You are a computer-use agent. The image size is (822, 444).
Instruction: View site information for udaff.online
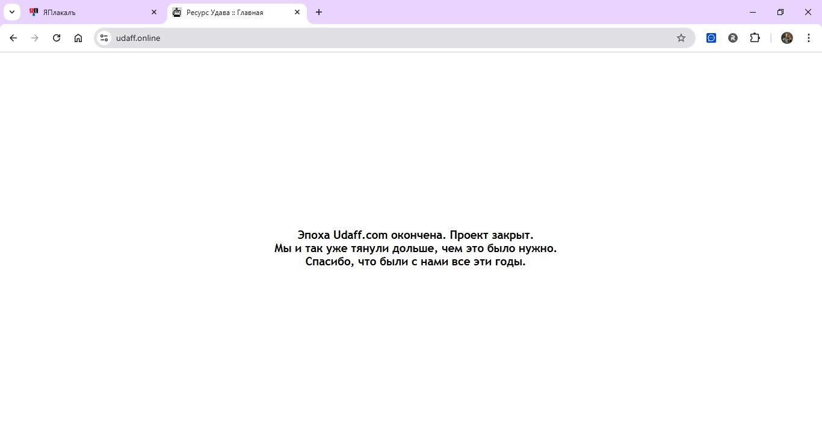pos(104,38)
